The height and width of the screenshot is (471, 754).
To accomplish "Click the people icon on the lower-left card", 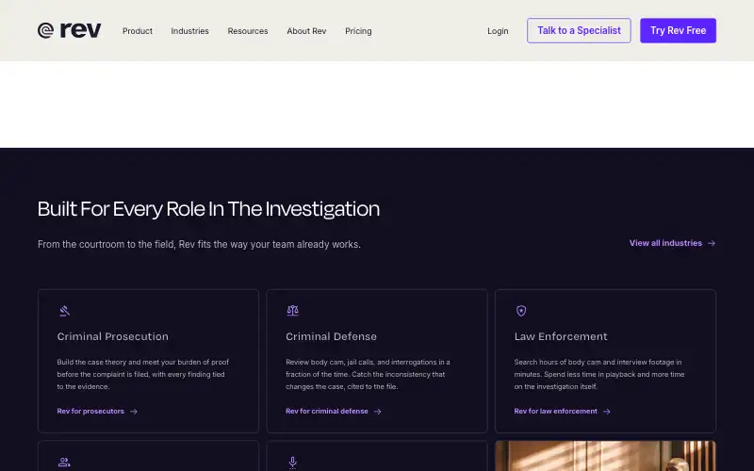I will pos(64,463).
